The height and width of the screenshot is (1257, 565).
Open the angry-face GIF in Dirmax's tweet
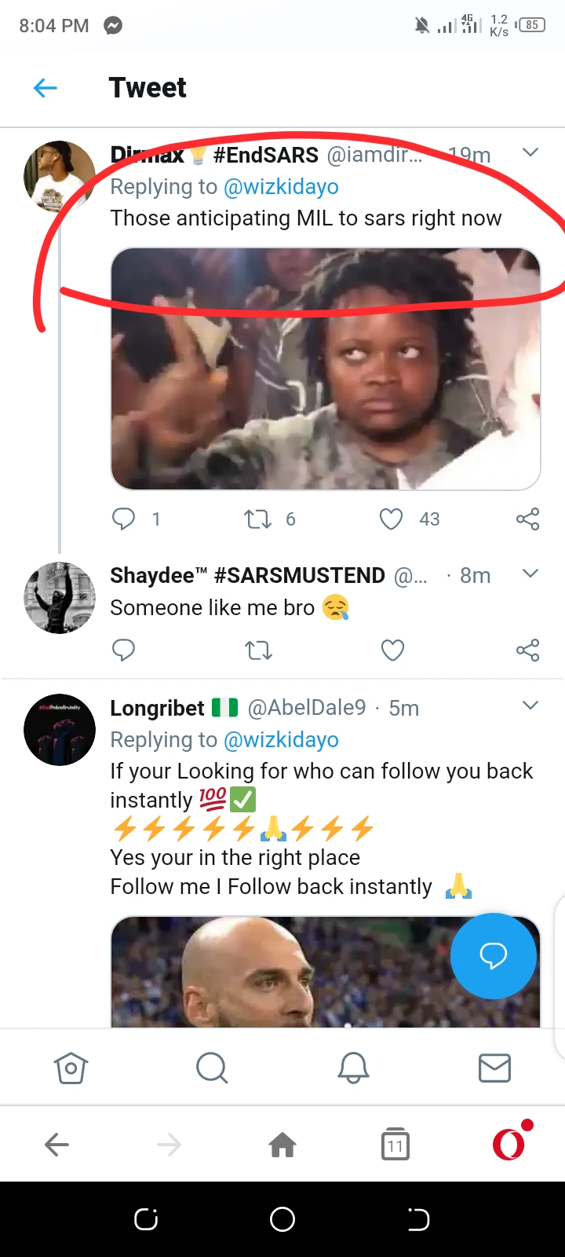[x=326, y=369]
